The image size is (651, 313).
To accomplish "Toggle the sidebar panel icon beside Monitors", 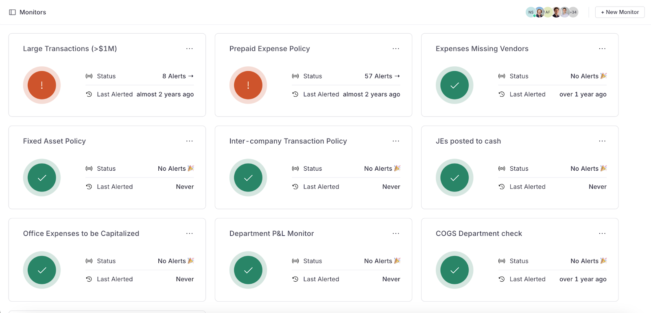I will (12, 12).
